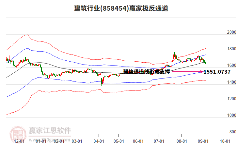Click the 05-01 date label
Image resolution: width=237 pixels, height=146 pixels.
click(x=119, y=141)
